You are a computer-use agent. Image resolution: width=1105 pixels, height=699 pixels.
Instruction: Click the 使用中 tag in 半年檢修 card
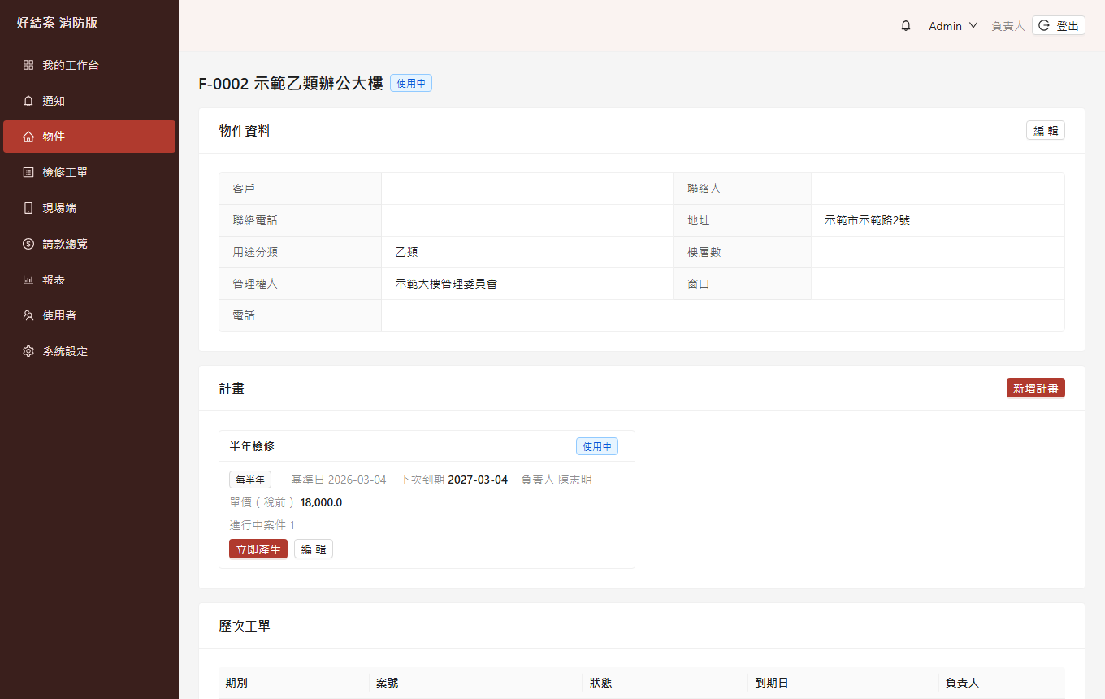click(x=597, y=446)
